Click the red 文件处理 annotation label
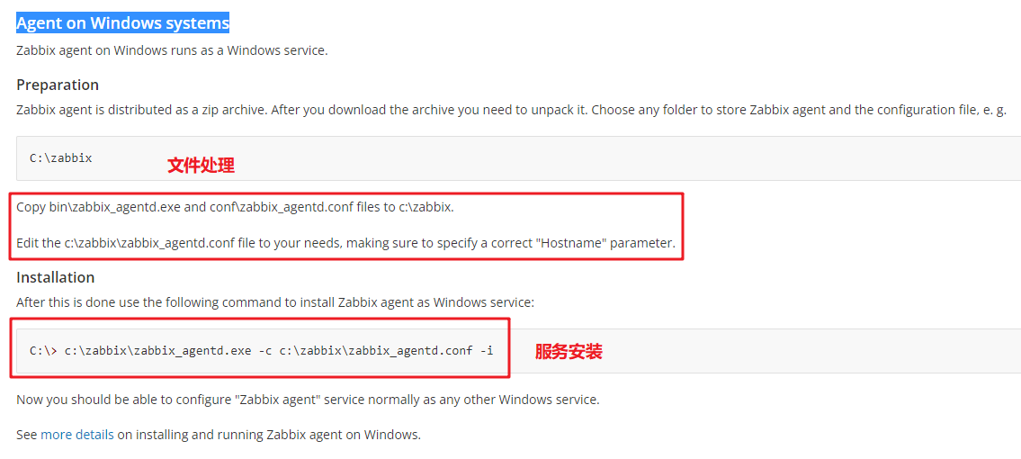Viewport: 1021px width, 459px height. click(x=201, y=166)
